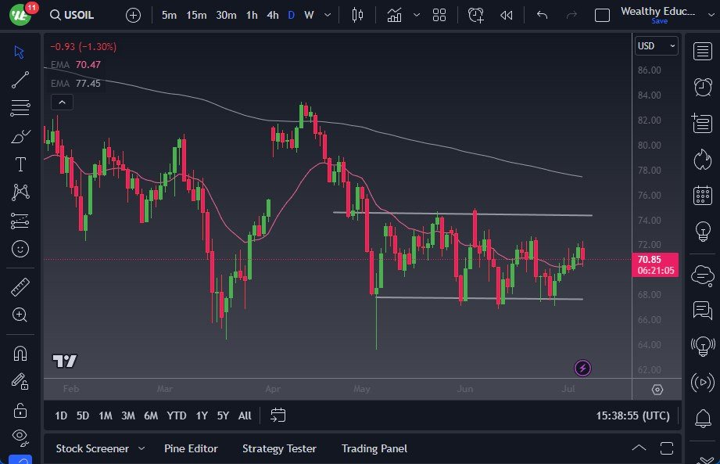Open the indicators chart icon

(394, 15)
